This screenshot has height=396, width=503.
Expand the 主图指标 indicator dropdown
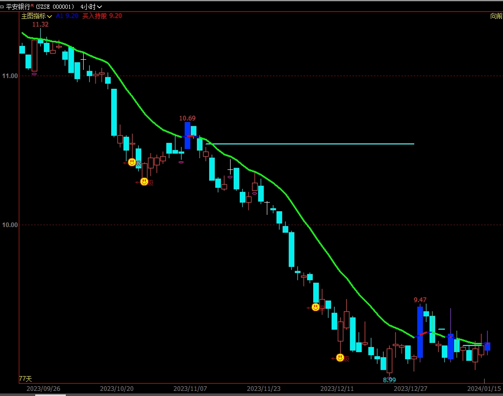tap(36, 16)
